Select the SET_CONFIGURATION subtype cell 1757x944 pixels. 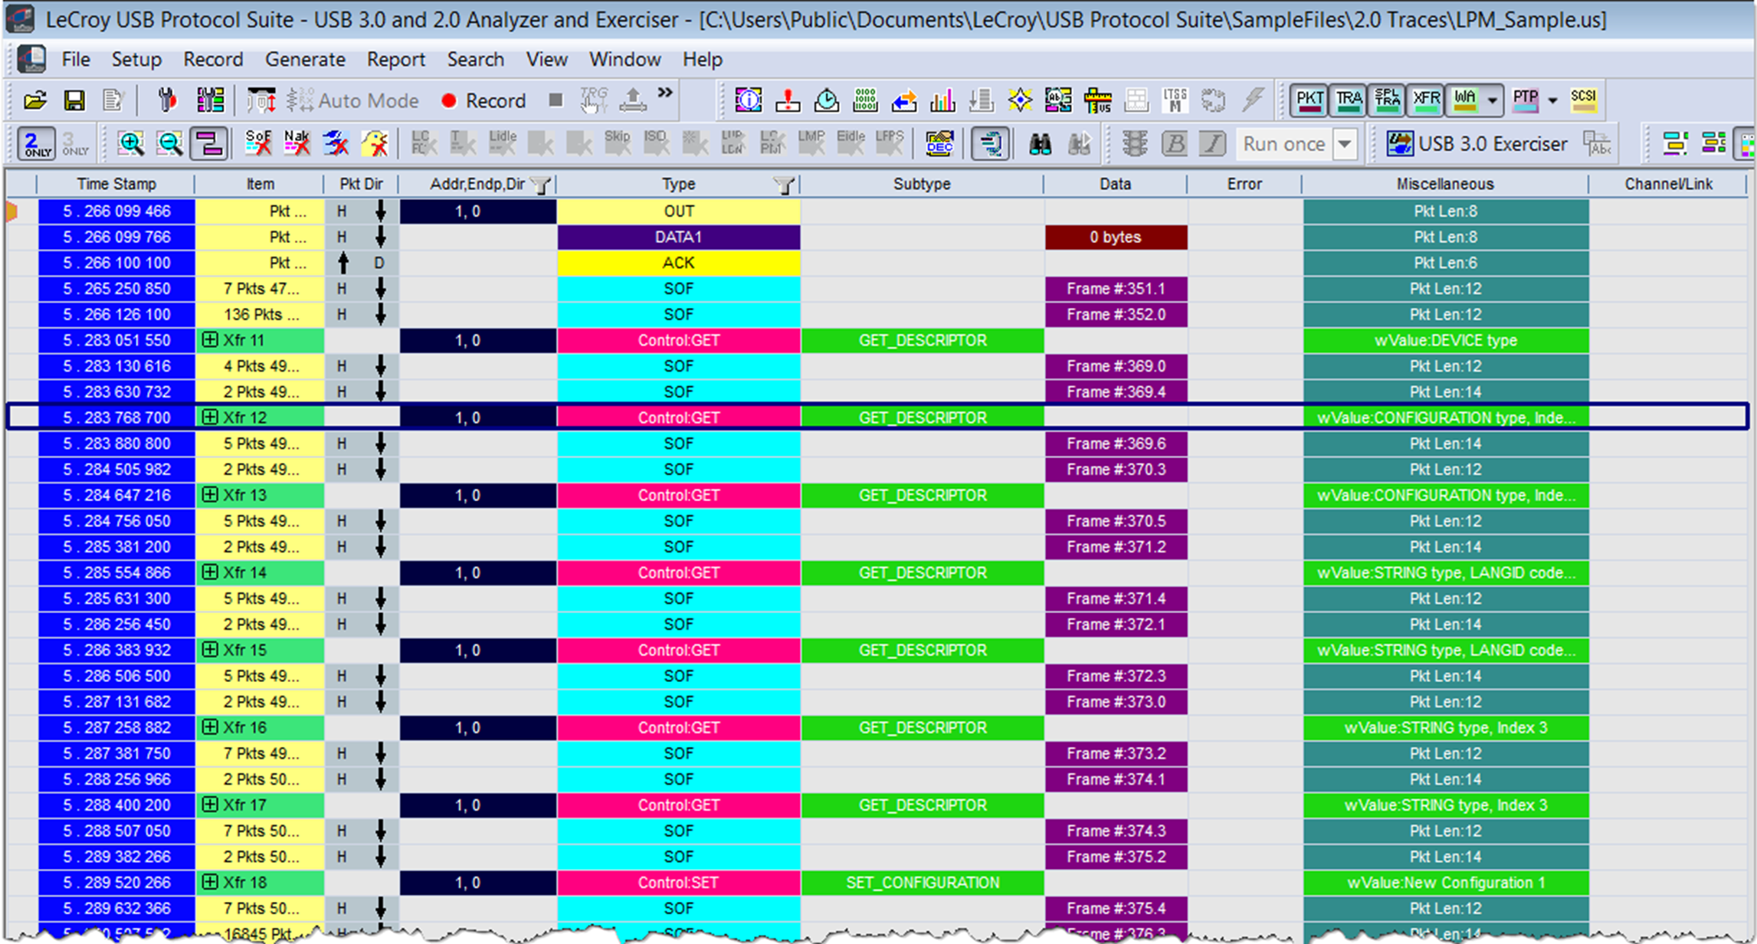point(923,883)
